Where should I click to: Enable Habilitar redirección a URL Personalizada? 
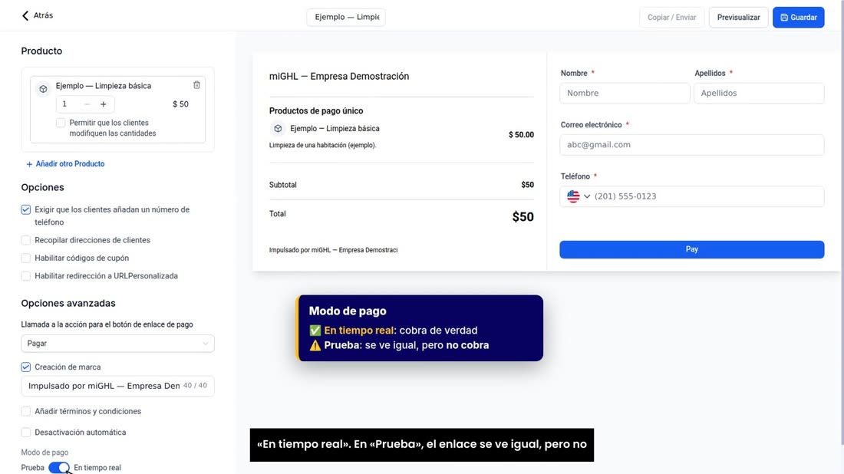click(26, 276)
